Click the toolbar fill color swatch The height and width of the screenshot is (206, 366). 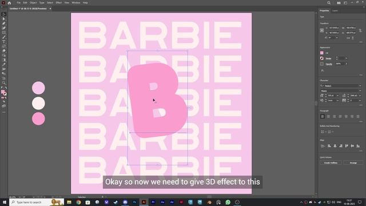pos(3,92)
